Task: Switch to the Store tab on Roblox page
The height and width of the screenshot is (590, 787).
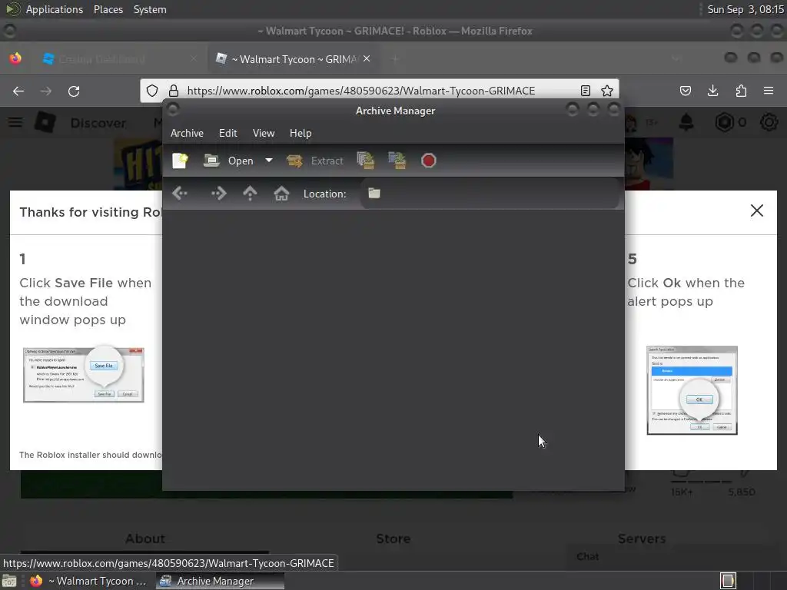Action: pos(393,539)
